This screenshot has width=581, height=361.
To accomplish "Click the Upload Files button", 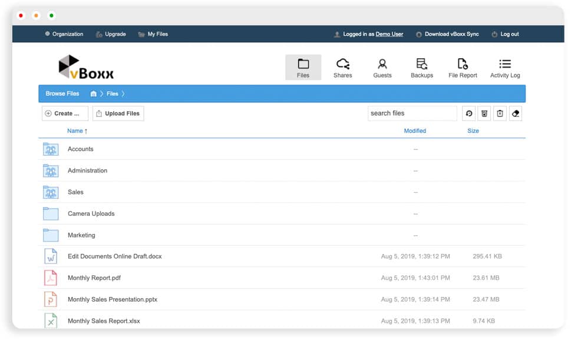I will click(x=118, y=113).
